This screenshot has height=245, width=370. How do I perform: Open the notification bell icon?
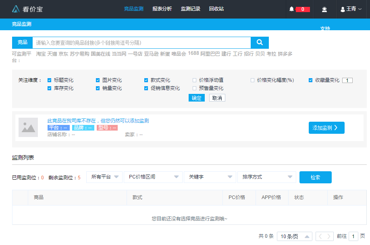pyautogui.click(x=292, y=9)
